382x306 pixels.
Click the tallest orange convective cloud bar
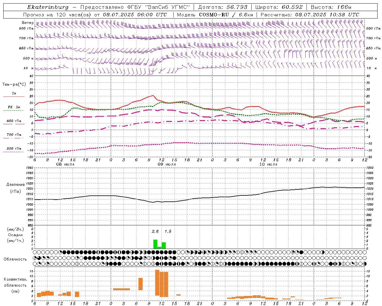[x=157, y=283]
